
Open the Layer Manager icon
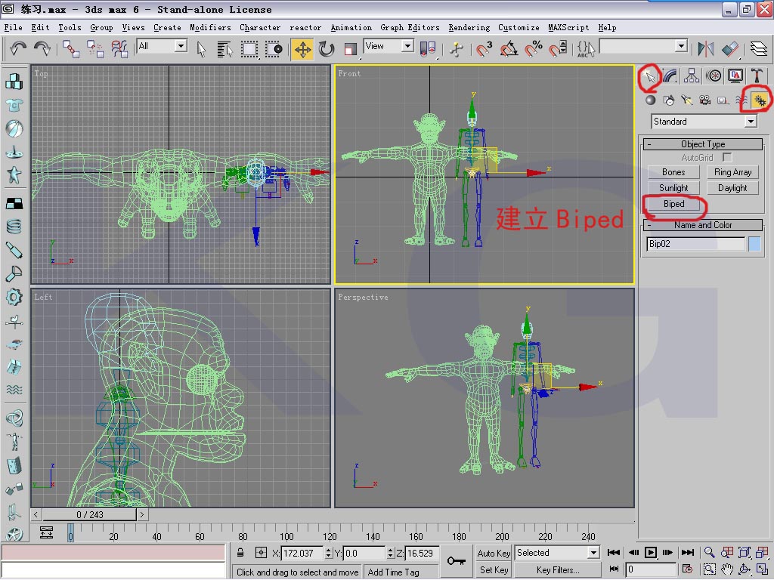758,49
